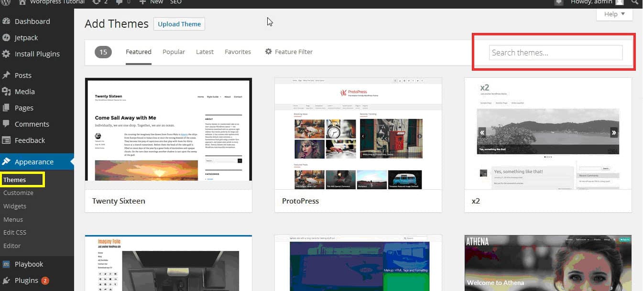Click the Upload Theme button
The image size is (643, 291).
click(x=179, y=23)
